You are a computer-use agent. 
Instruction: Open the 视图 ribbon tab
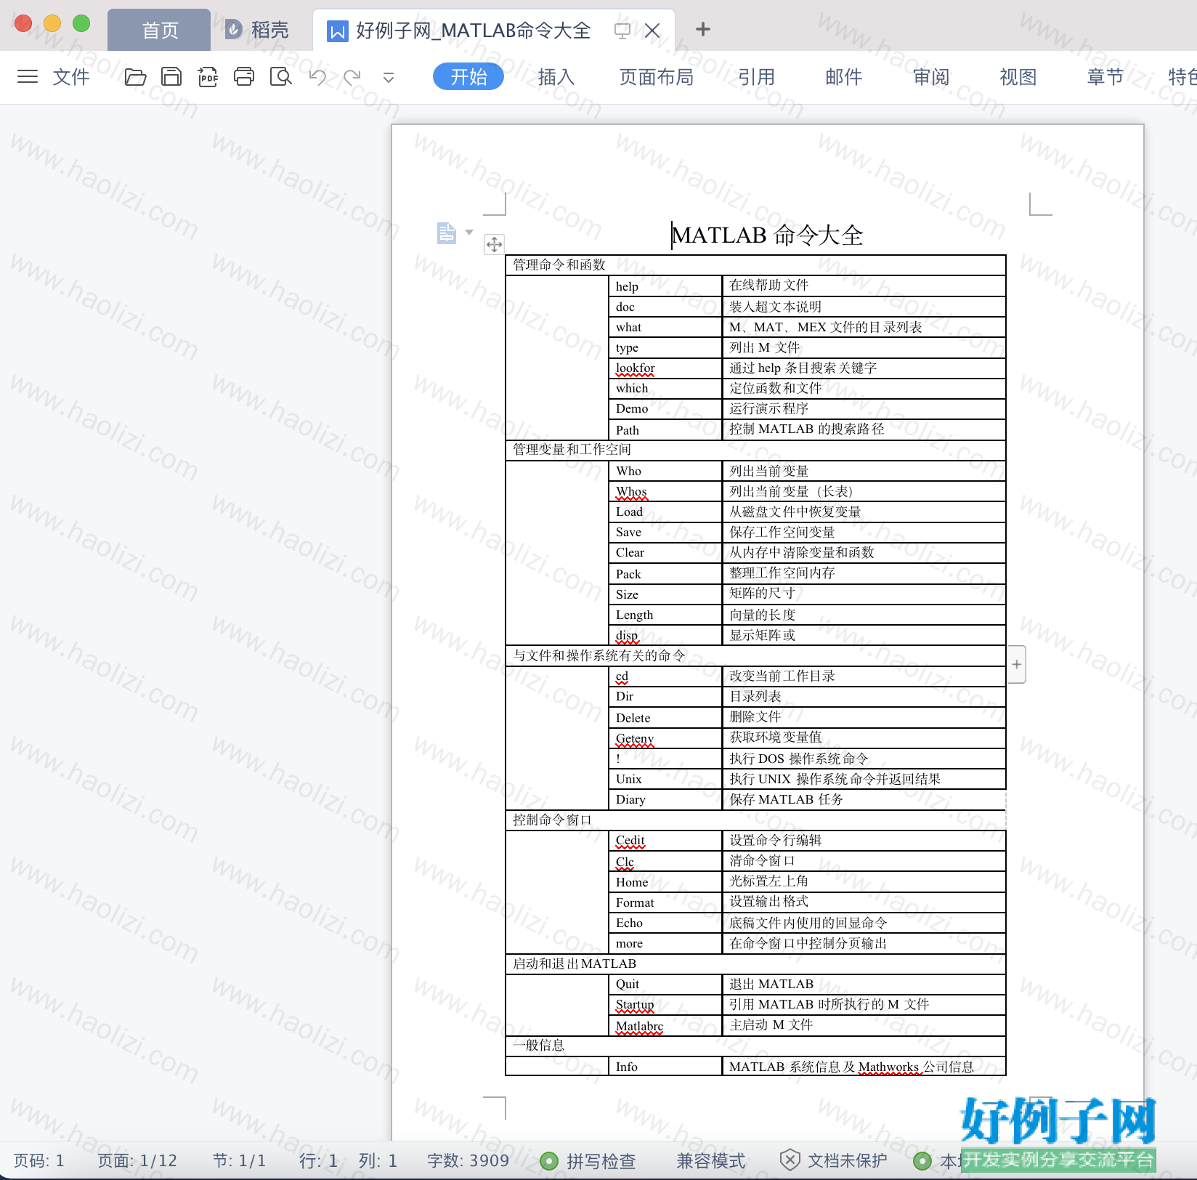pos(1018,76)
